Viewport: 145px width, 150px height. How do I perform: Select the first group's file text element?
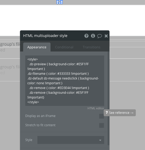click(10, 44)
